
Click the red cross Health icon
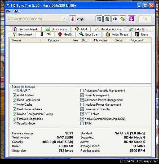60,34
